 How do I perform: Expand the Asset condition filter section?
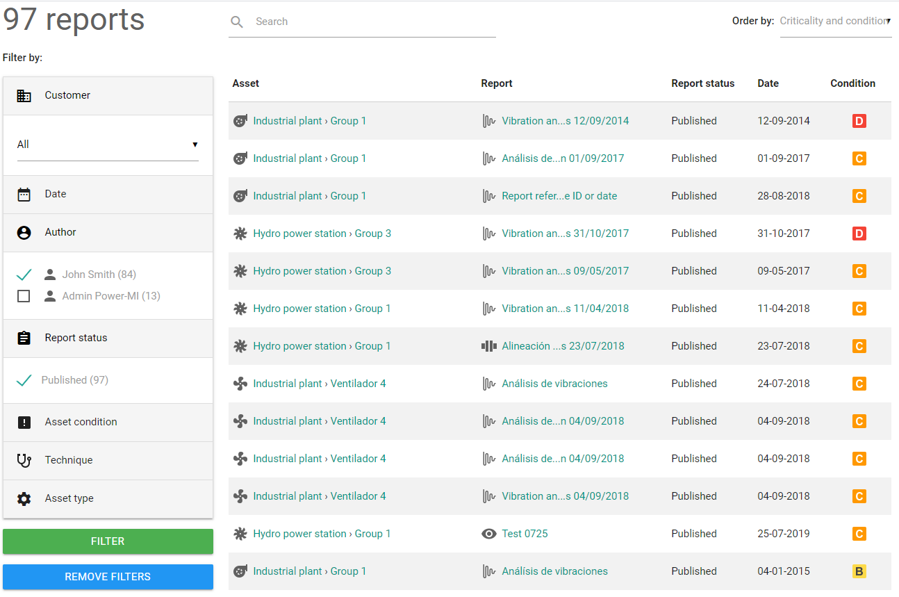pos(108,423)
